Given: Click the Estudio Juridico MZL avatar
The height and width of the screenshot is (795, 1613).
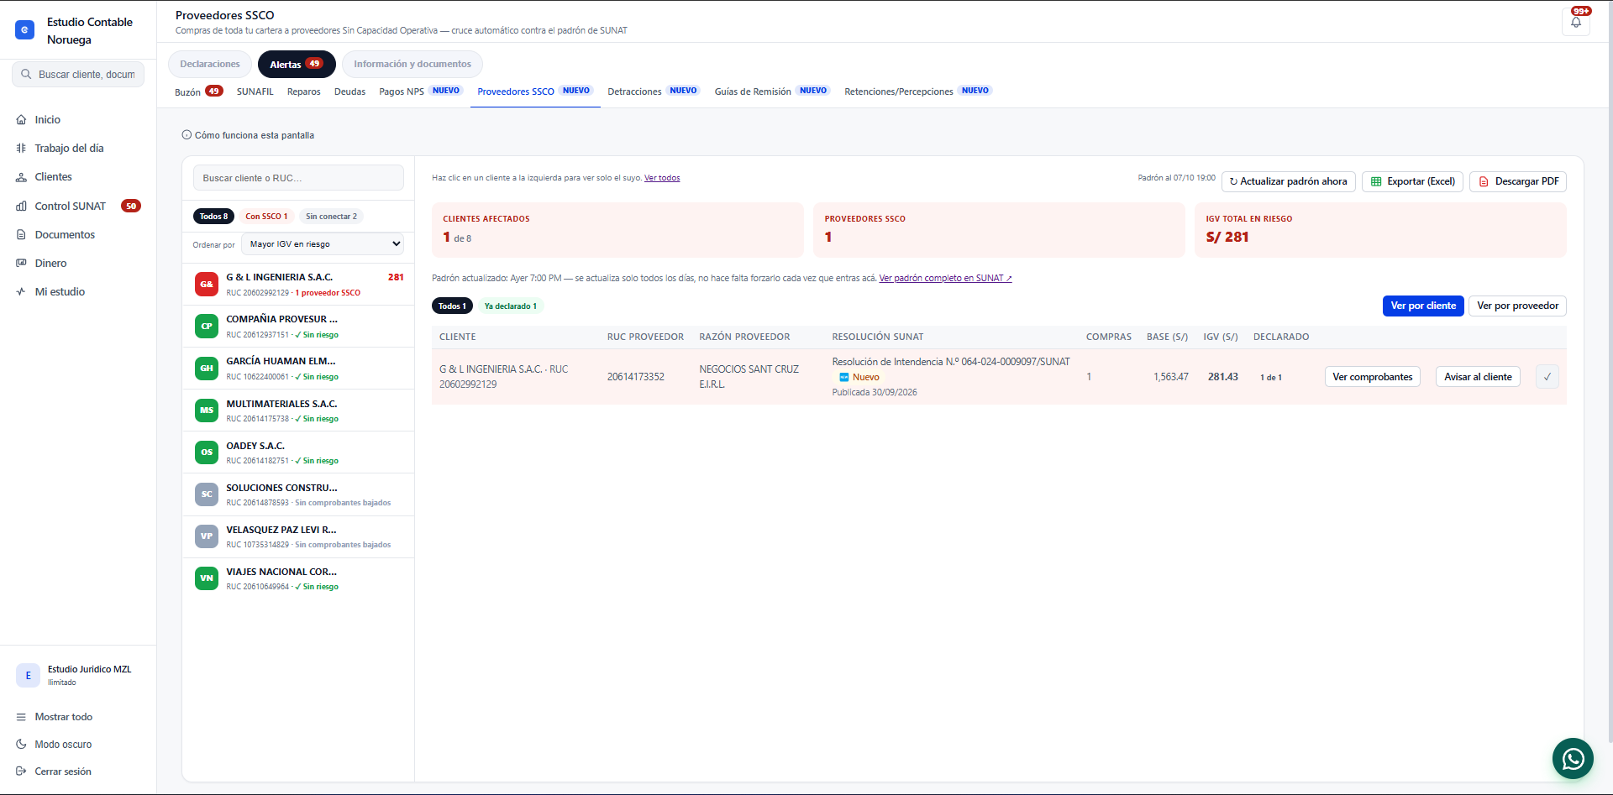Looking at the screenshot, I should tap(28, 675).
